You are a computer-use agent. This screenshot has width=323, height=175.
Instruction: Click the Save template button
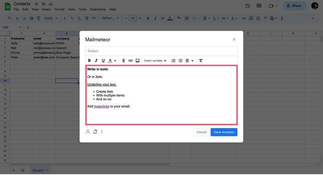pyautogui.click(x=224, y=132)
